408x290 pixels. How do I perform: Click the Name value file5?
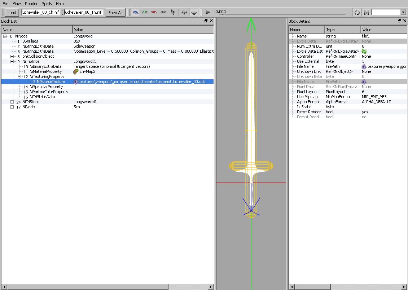(x=365, y=36)
